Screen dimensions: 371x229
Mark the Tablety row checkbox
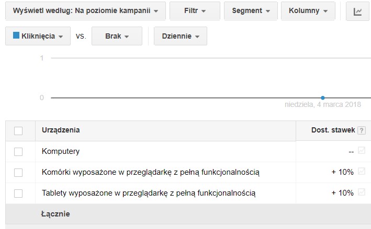[18, 193]
